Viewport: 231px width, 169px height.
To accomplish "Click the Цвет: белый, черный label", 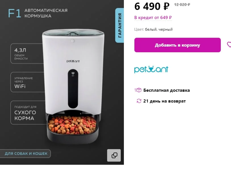I will [153, 29].
